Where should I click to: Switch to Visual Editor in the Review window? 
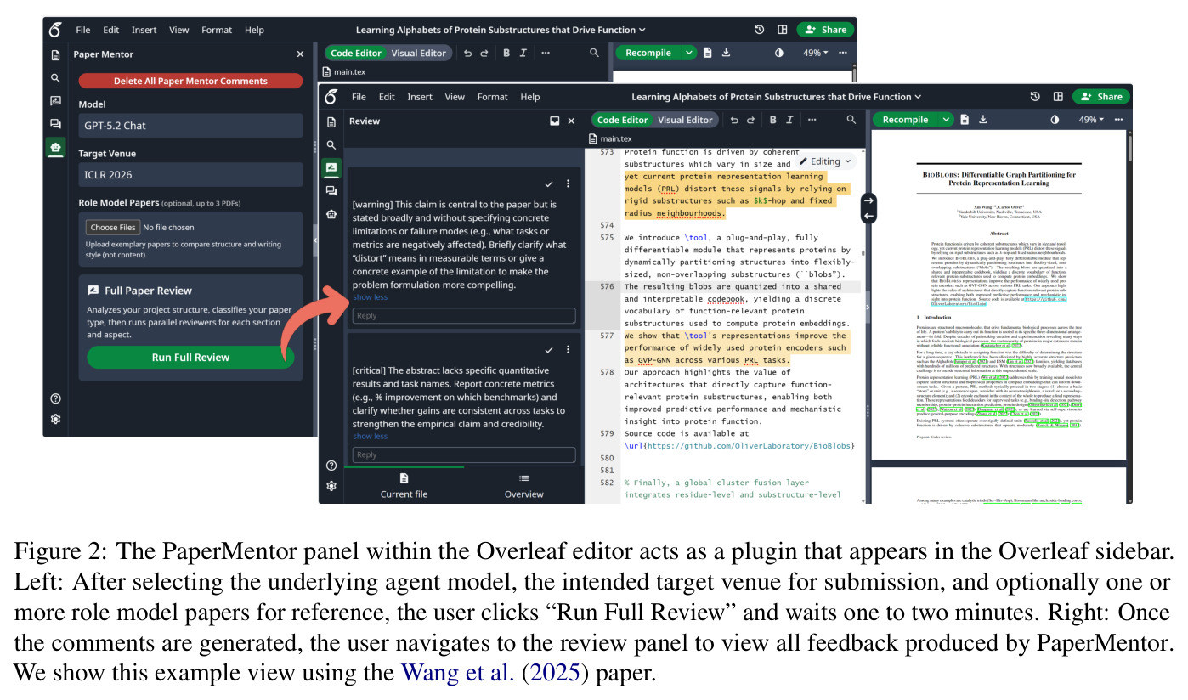click(685, 120)
